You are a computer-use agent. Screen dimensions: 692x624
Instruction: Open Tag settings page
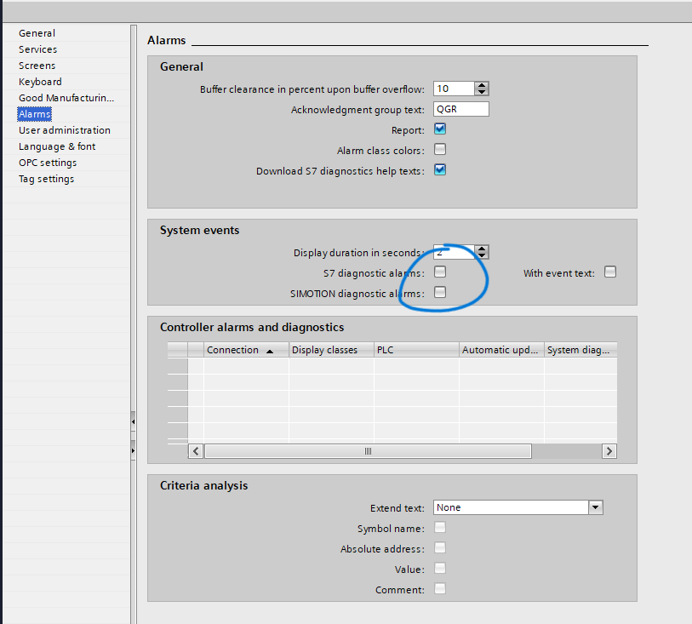46,179
